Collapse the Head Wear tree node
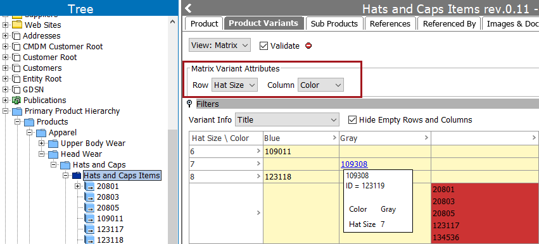The width and height of the screenshot is (539, 244). tap(42, 154)
